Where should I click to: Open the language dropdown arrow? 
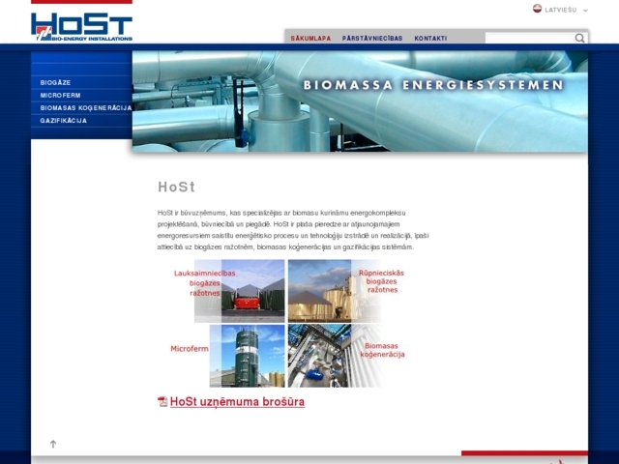click(x=585, y=11)
